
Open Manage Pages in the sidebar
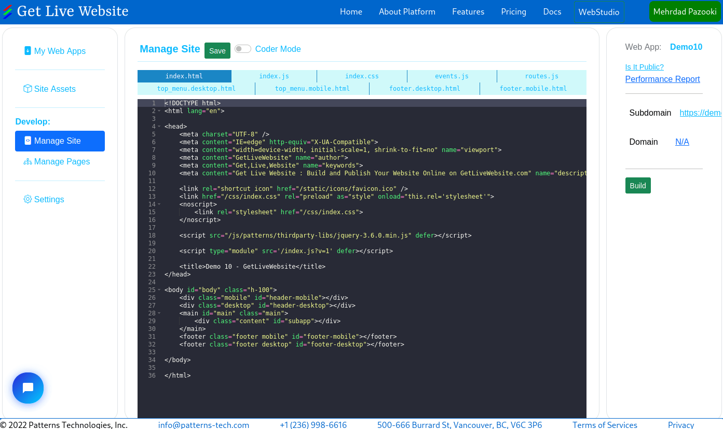[x=60, y=162]
